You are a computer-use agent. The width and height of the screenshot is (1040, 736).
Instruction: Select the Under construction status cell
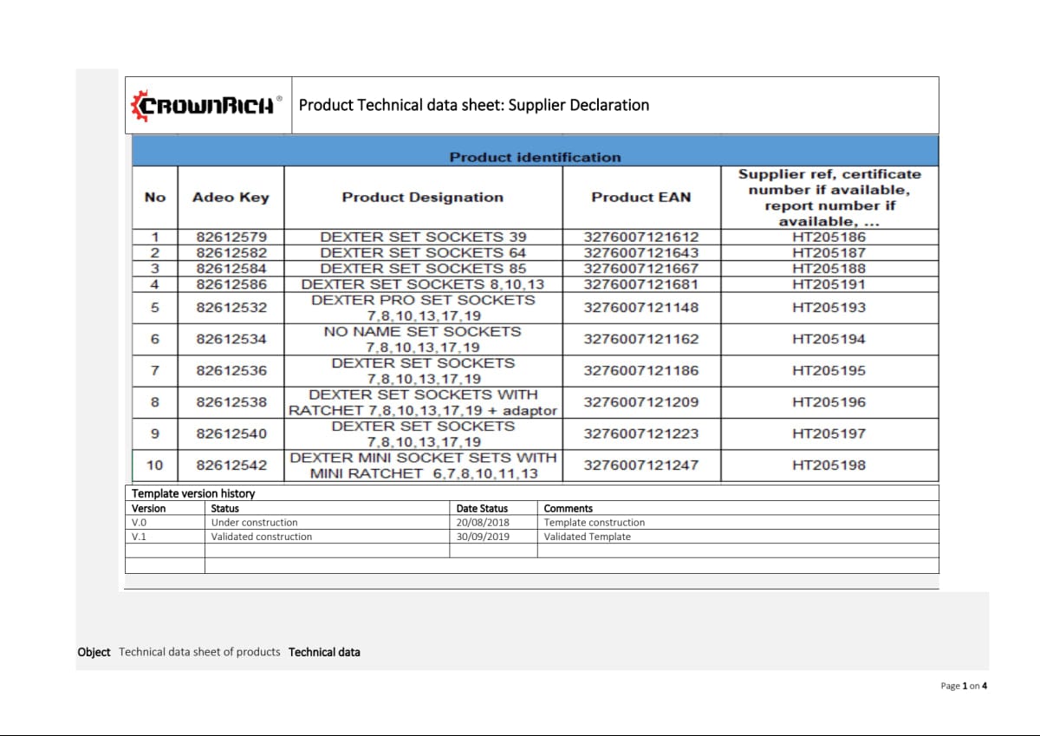[x=254, y=523]
